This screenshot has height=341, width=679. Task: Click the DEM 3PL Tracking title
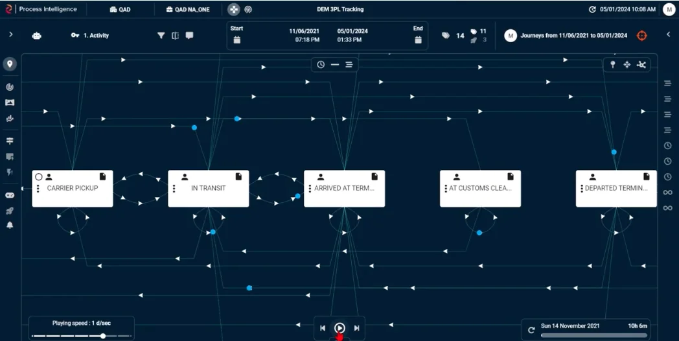coord(340,9)
